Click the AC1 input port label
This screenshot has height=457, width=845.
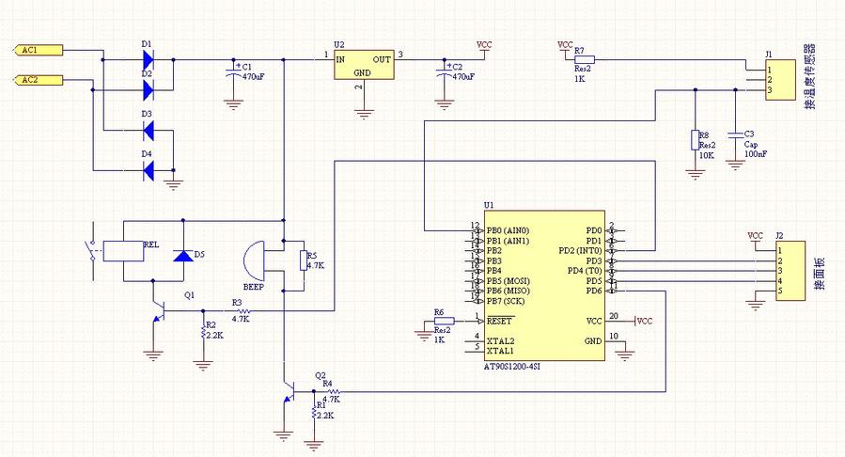32,50
